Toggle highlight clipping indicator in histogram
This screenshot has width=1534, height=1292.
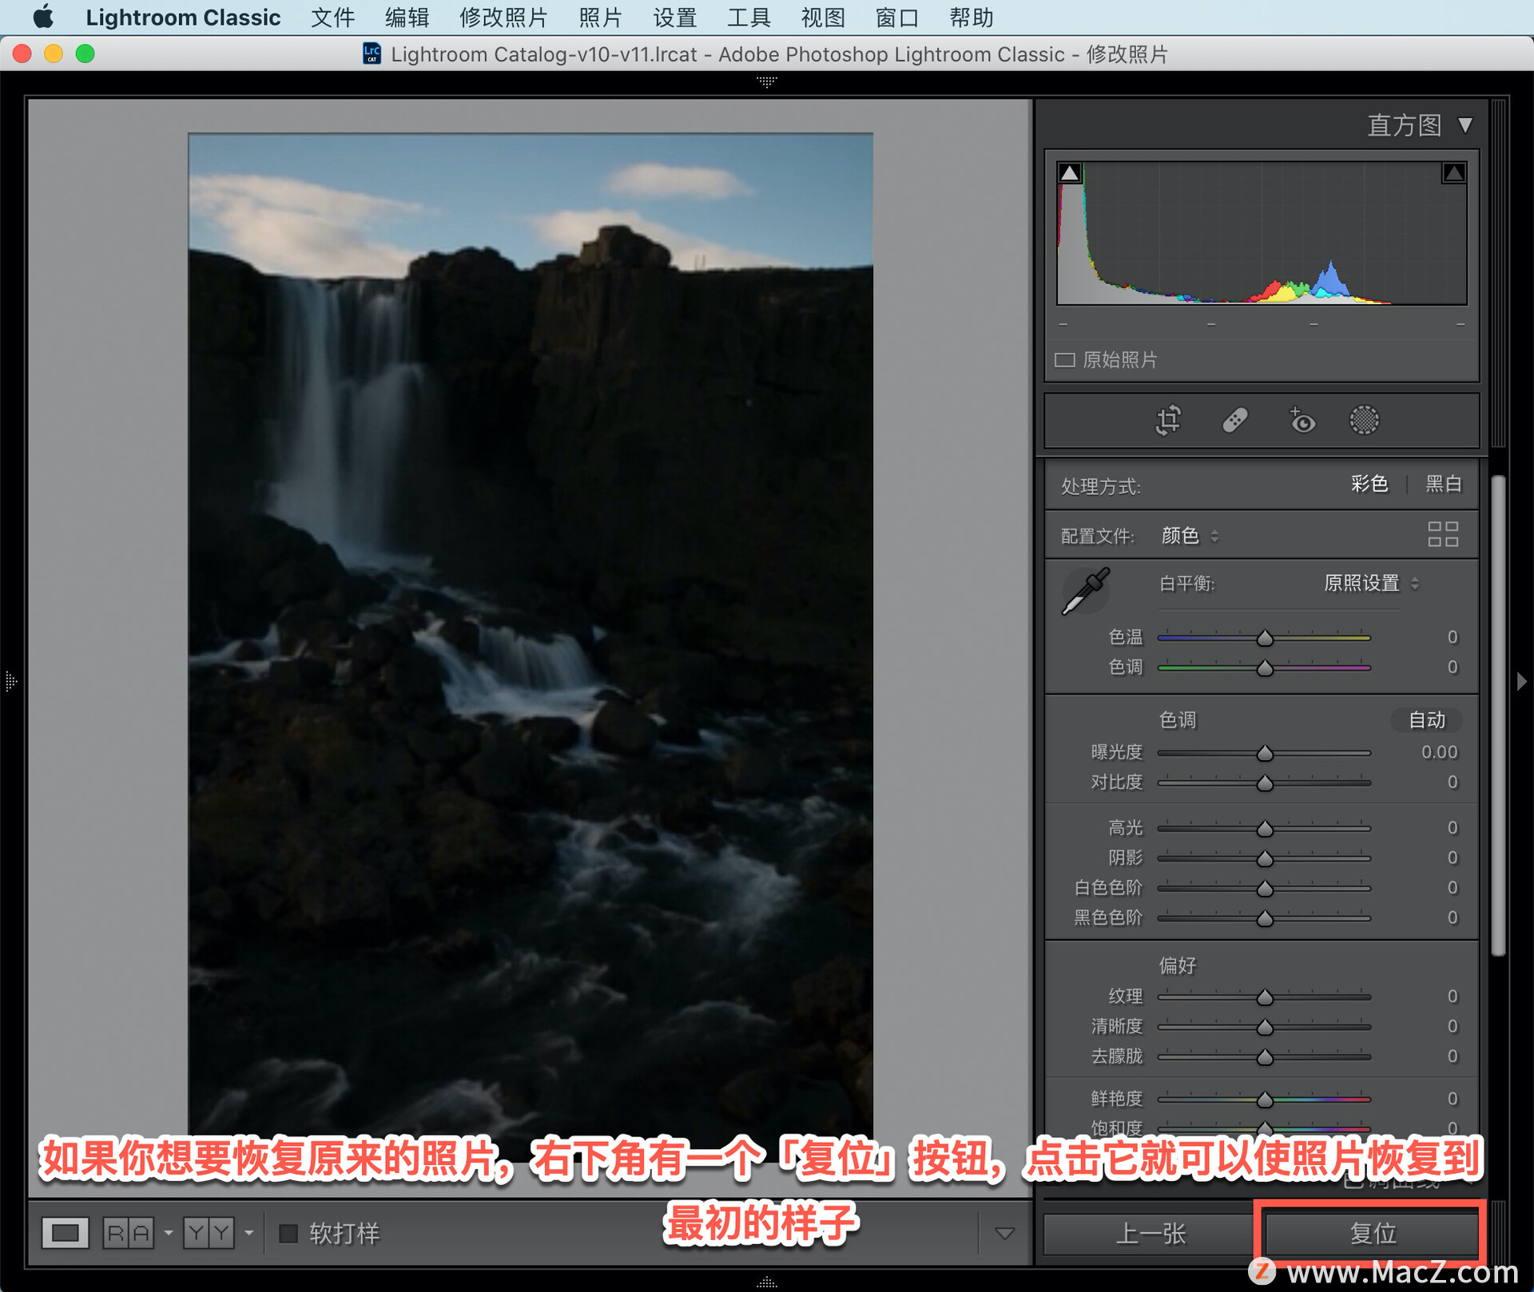[x=1453, y=172]
